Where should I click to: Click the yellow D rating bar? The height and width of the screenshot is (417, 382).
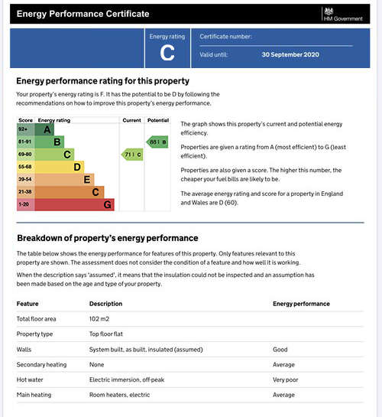point(60,167)
